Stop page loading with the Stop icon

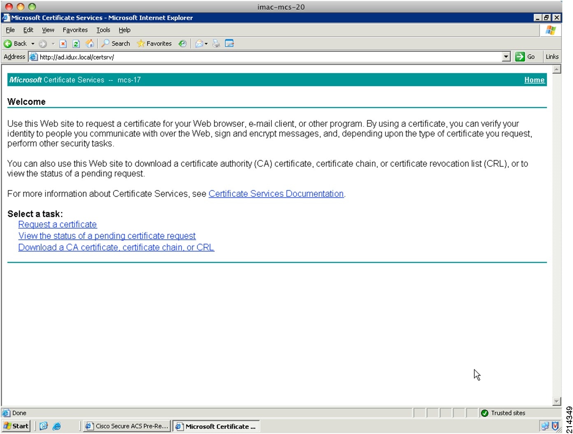coord(63,44)
